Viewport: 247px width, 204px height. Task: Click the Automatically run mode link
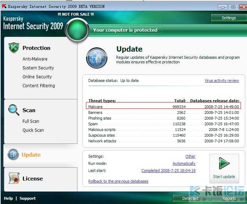pos(184,163)
